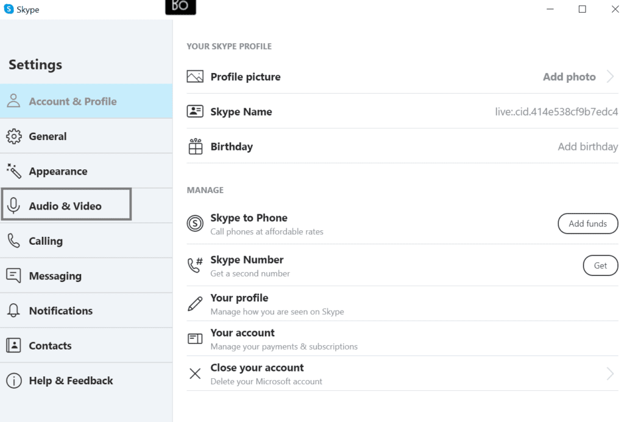Click the Notifications bell icon
This screenshot has width=624, height=422.
pyautogui.click(x=13, y=311)
